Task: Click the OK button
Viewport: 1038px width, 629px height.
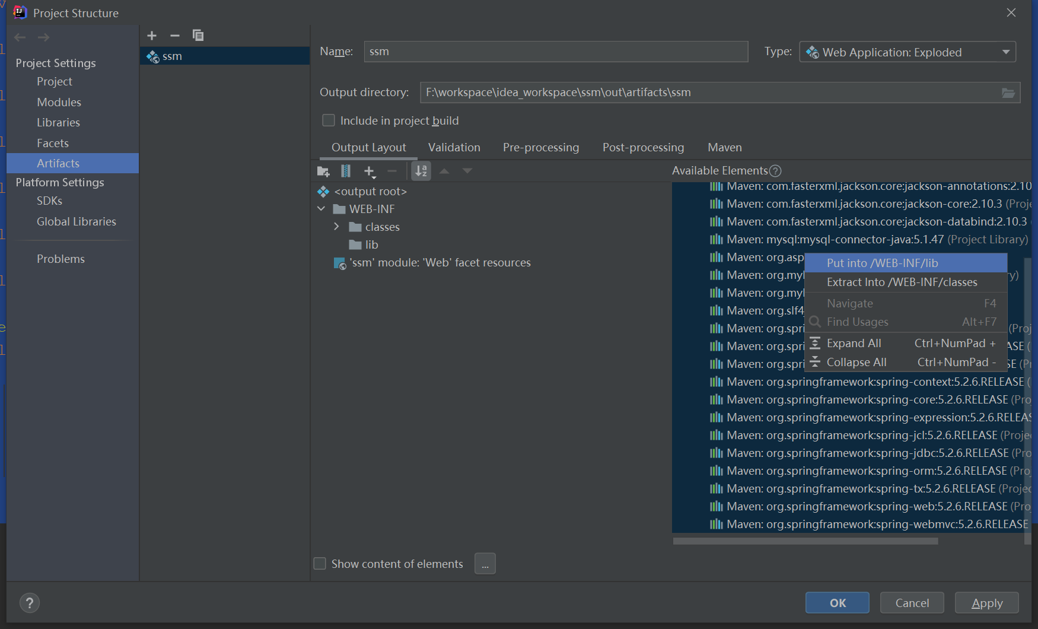Action: click(838, 603)
